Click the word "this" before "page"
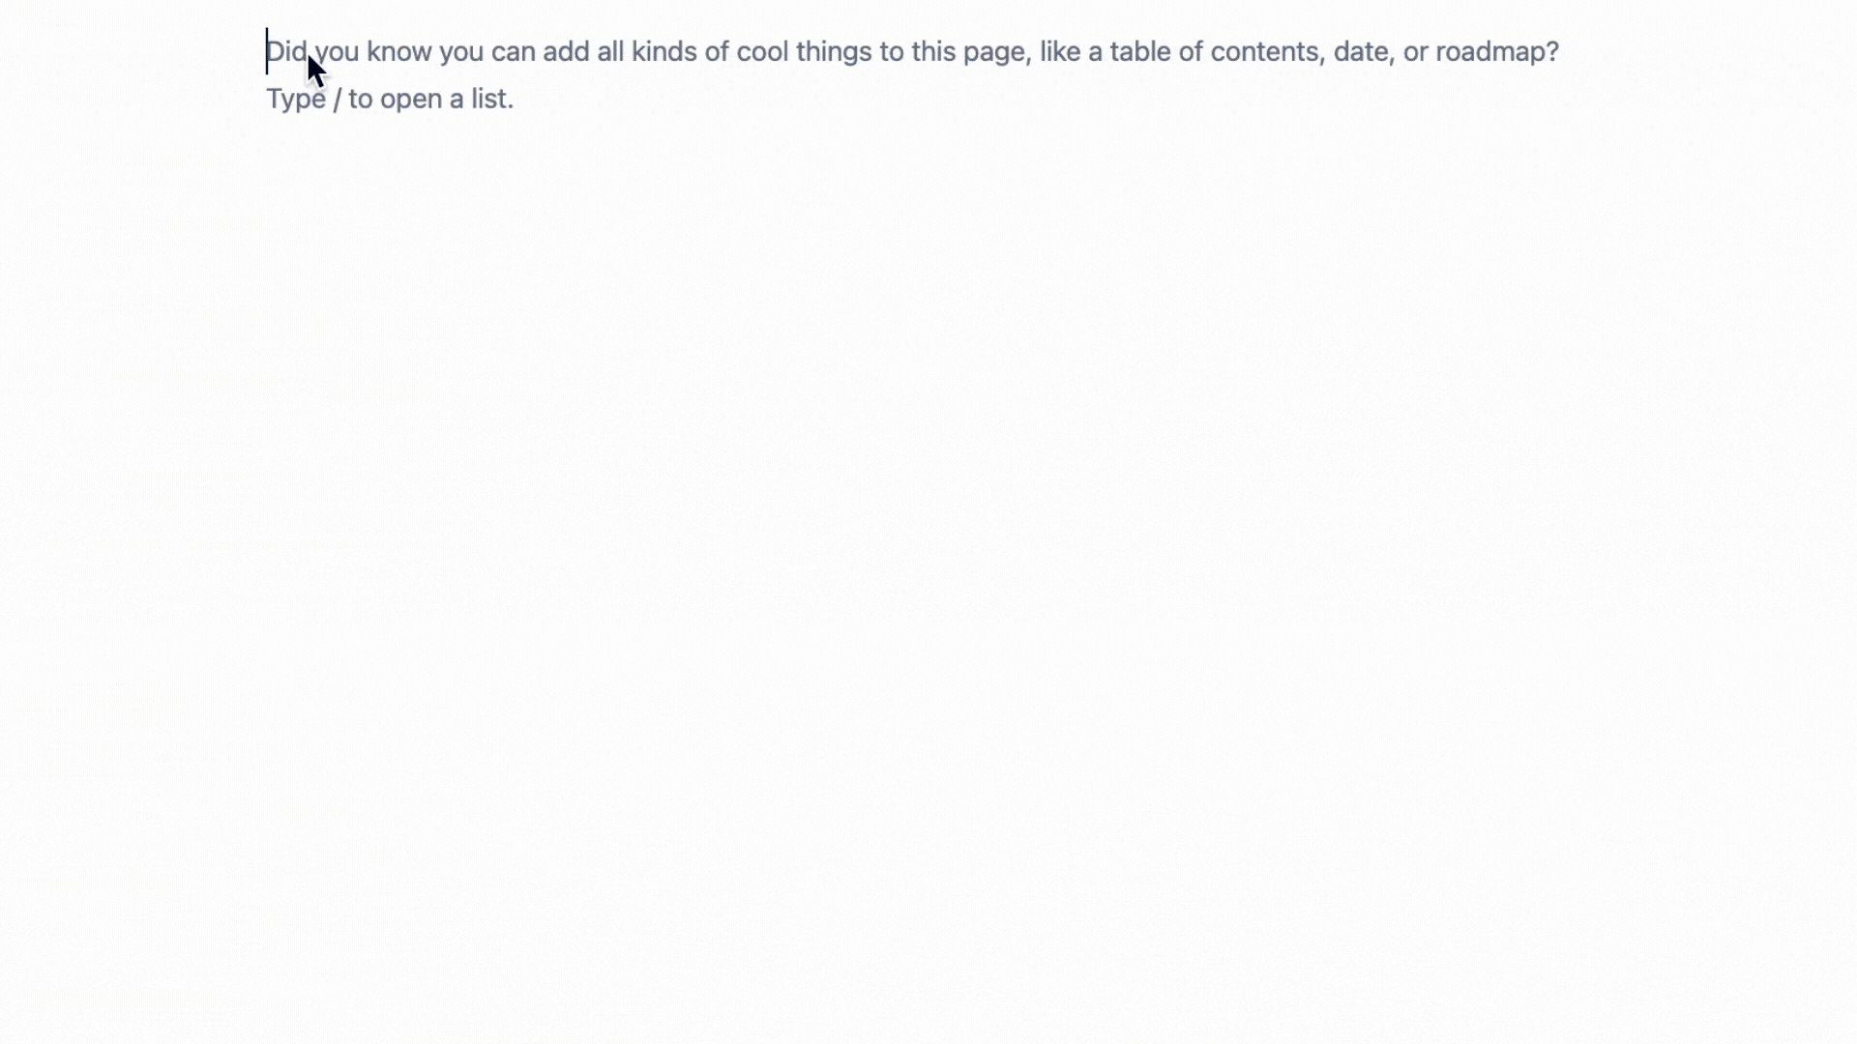 tap(932, 51)
